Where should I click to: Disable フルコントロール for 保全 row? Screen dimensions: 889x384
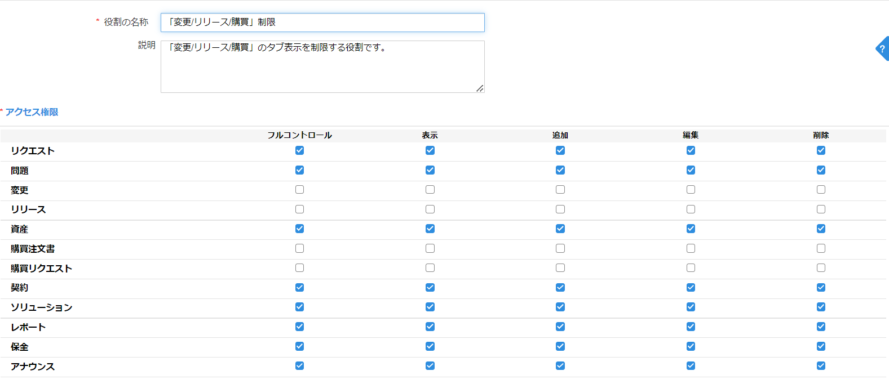(299, 346)
